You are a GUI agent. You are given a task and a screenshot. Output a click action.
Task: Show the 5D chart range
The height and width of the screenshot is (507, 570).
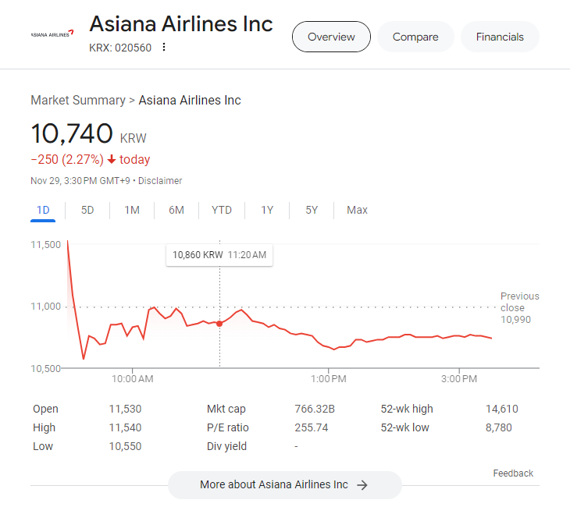tap(87, 210)
